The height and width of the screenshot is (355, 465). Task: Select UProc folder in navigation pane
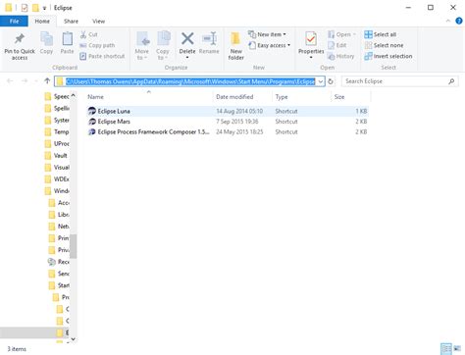point(57,143)
